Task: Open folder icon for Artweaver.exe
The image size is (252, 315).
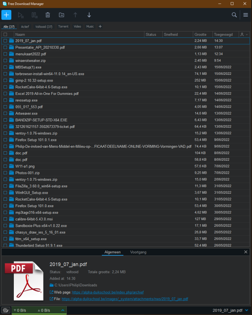Action: (11, 113)
